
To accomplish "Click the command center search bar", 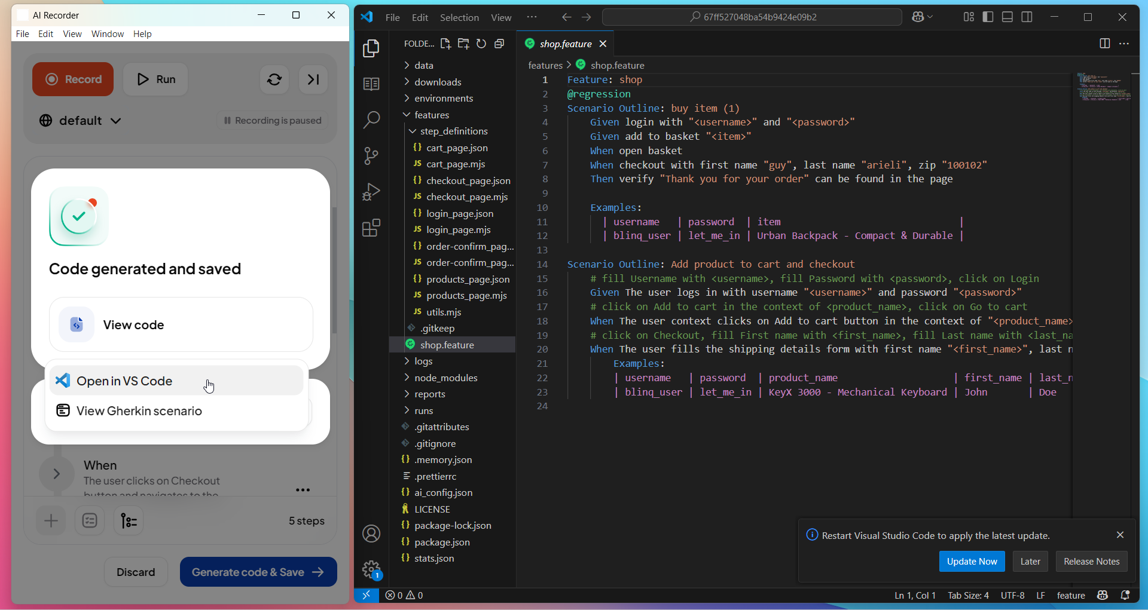I will (x=751, y=17).
